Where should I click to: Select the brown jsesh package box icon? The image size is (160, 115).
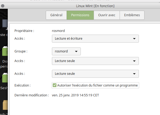[5, 105]
